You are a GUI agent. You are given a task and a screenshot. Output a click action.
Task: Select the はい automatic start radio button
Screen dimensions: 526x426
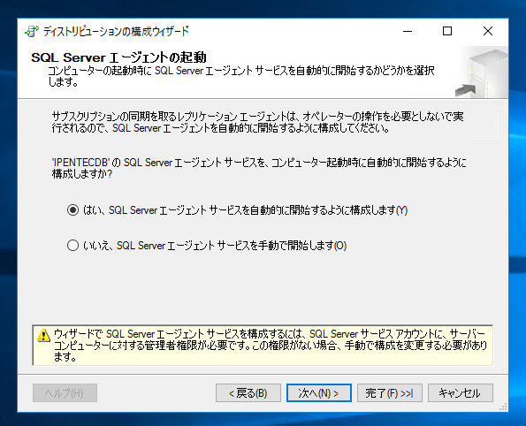pyautogui.click(x=72, y=210)
